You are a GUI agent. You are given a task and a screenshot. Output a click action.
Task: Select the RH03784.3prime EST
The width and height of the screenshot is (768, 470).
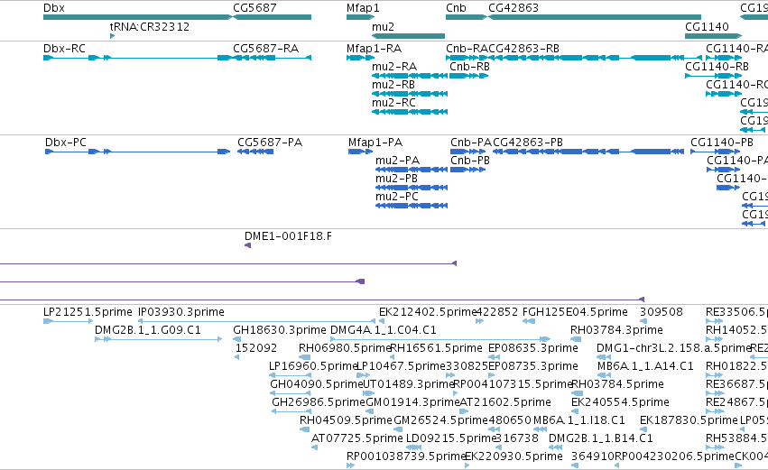point(576,339)
